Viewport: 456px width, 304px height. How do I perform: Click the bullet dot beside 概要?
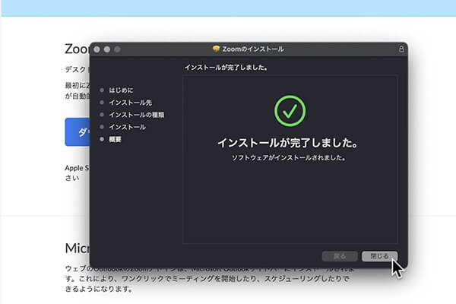tap(102, 139)
